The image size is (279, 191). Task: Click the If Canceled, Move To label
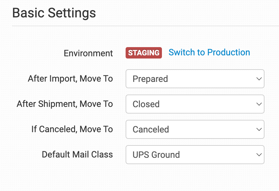click(x=72, y=129)
